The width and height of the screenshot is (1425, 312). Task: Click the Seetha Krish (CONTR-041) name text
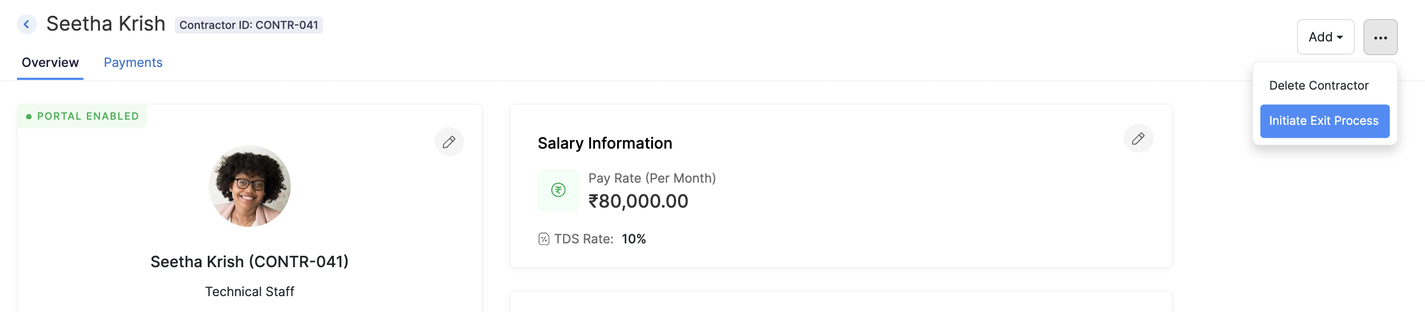point(249,262)
